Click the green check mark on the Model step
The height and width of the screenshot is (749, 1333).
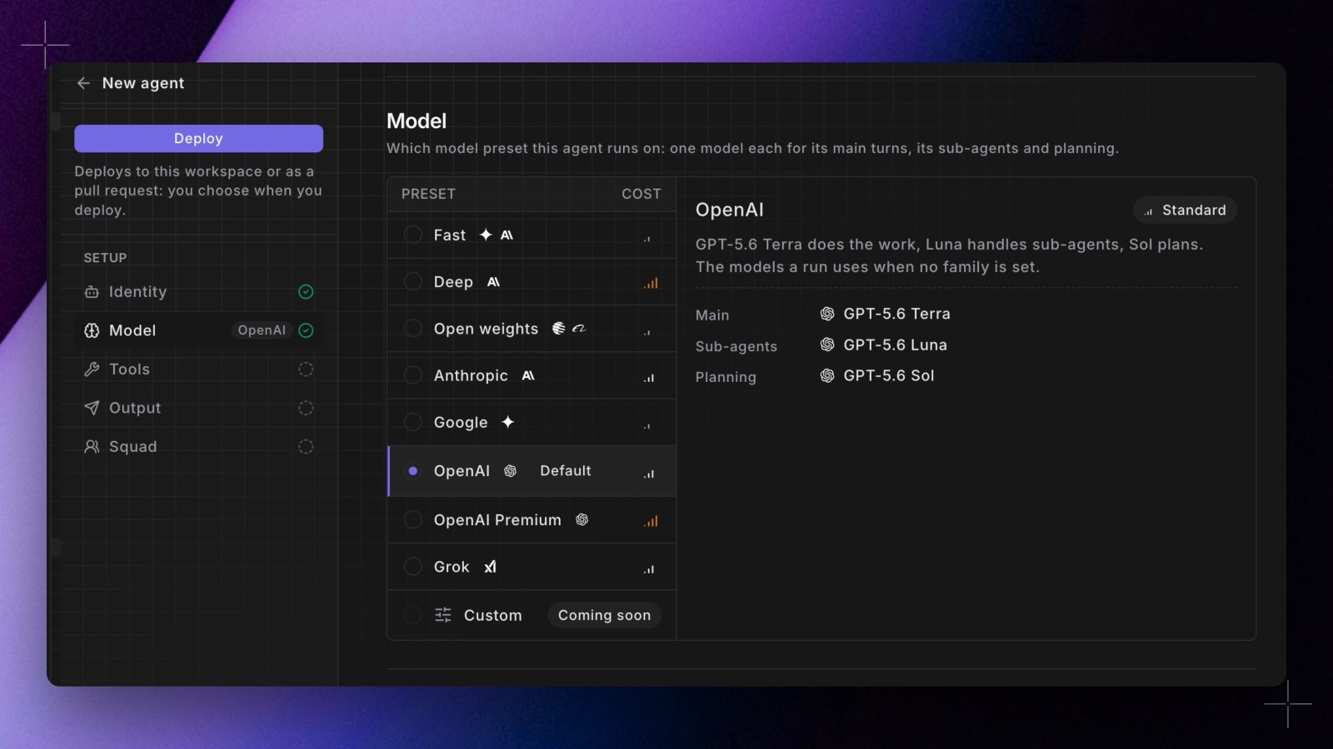(x=306, y=330)
